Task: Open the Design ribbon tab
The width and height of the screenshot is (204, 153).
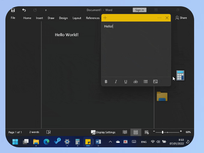Action: pyautogui.click(x=63, y=18)
